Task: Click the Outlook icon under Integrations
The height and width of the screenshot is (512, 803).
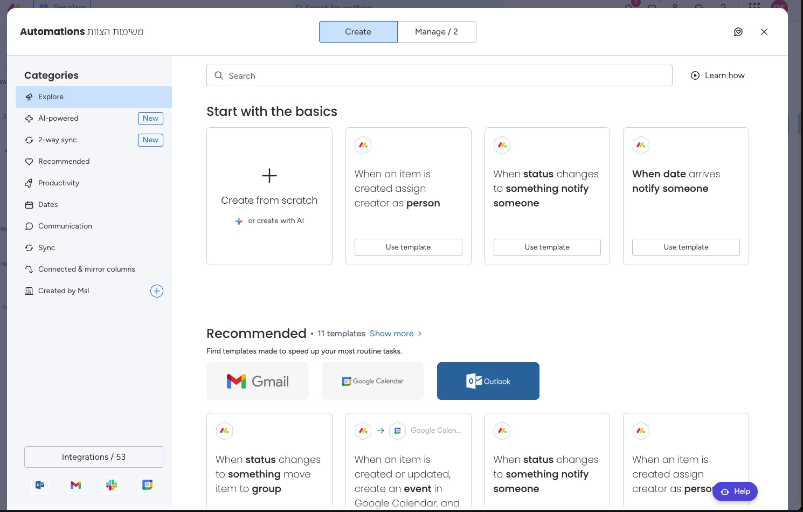Action: tap(40, 485)
